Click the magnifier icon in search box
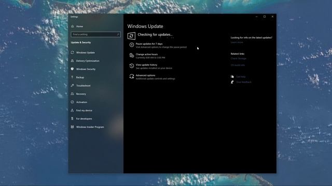Viewport: 332px width, 186px height. tap(118, 35)
